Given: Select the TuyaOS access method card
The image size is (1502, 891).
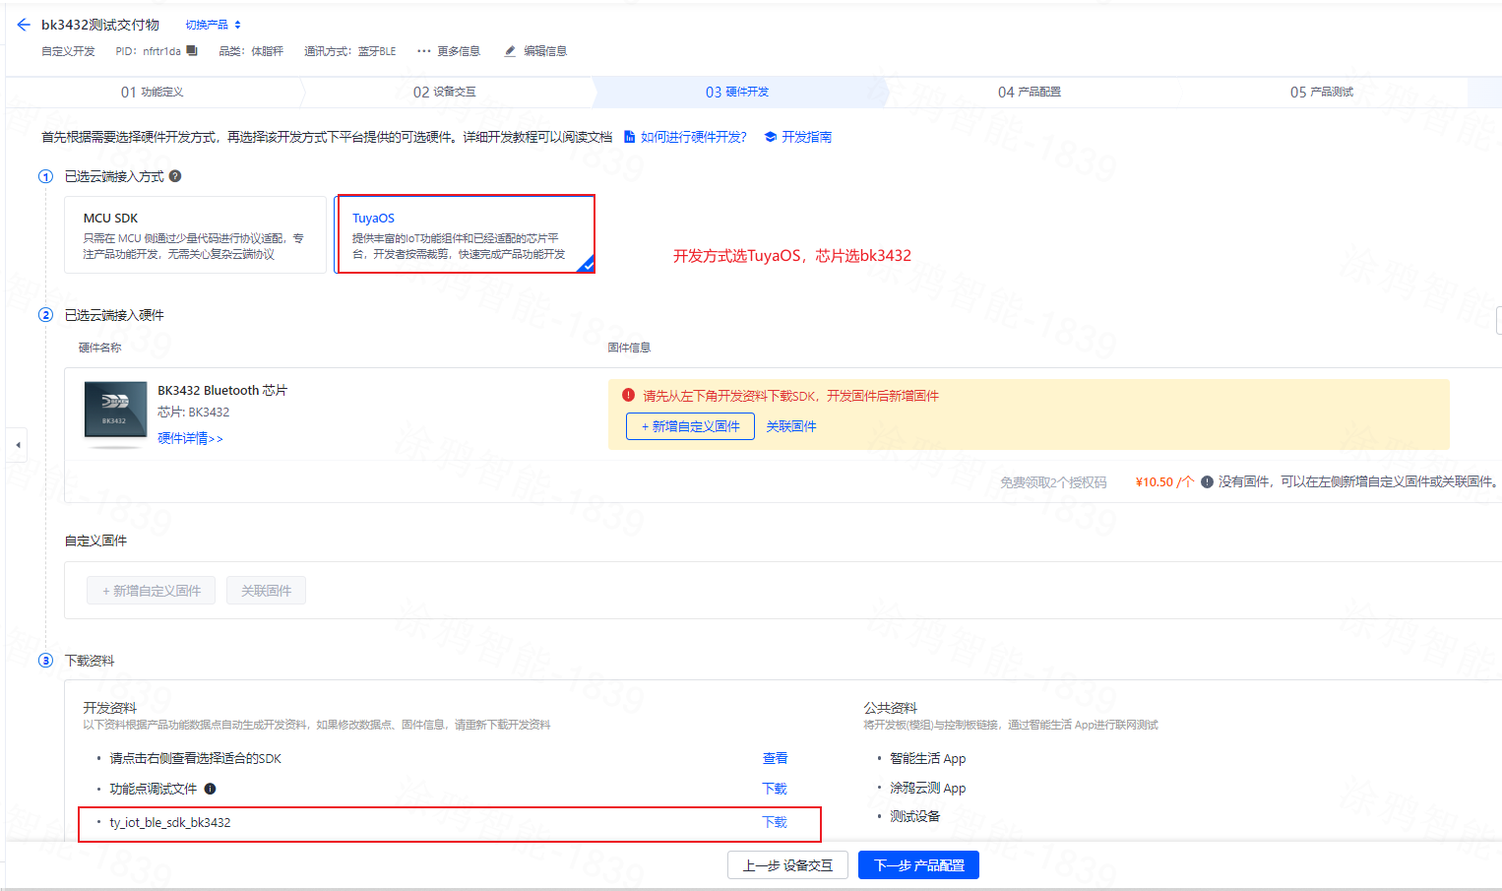Looking at the screenshot, I should [465, 234].
